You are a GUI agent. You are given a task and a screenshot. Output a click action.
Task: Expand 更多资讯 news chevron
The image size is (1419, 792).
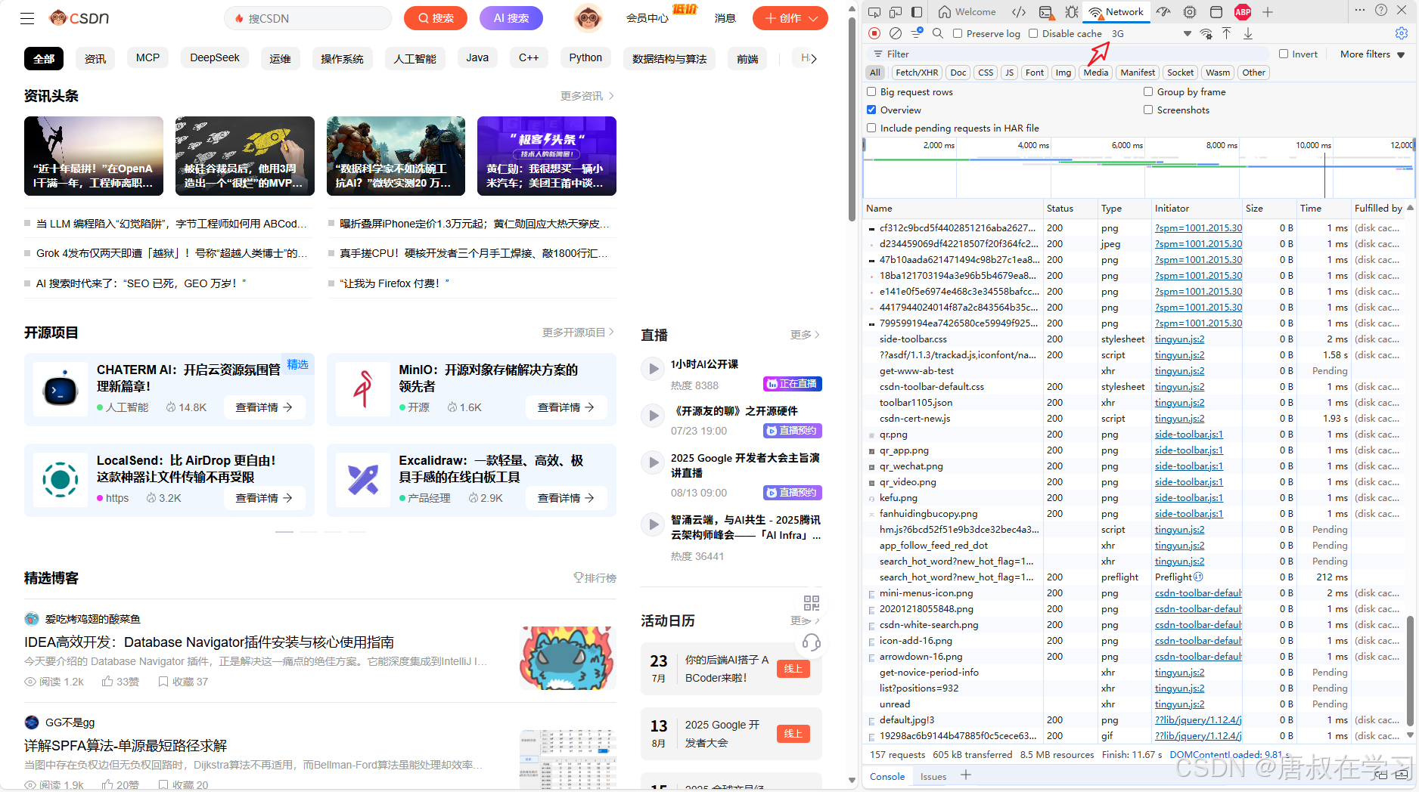[x=611, y=96]
